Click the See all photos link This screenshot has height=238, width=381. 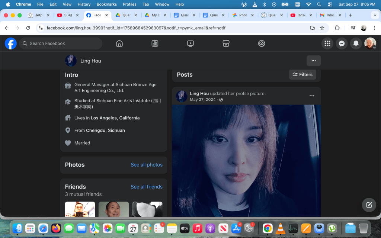pos(146,165)
